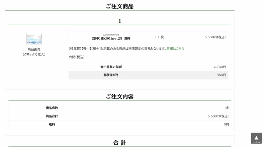Click the 寒中見舞い印刷 row label
Viewport: 263px width, 147px height.
pos(111,67)
